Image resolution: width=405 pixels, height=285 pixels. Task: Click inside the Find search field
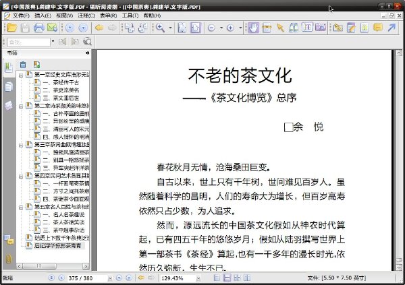(x=28, y=42)
